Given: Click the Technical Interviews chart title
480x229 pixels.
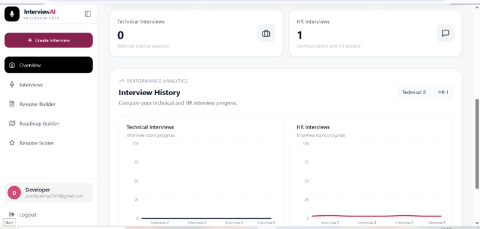Looking at the screenshot, I should (x=150, y=127).
